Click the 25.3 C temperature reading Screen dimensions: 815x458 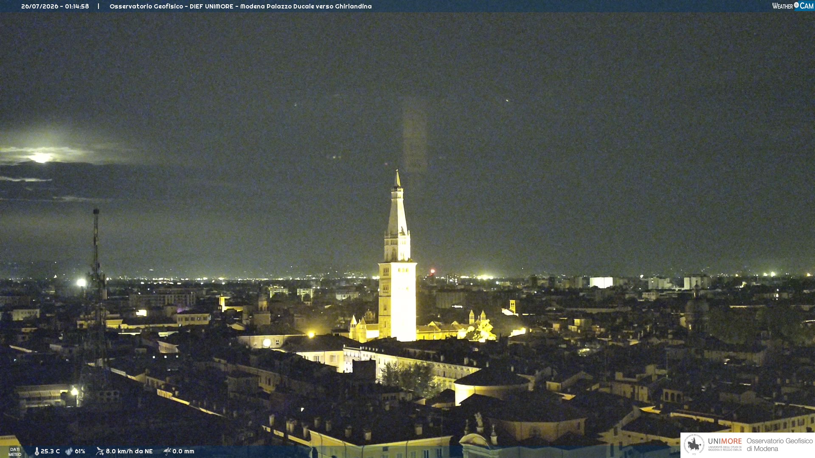click(x=50, y=451)
